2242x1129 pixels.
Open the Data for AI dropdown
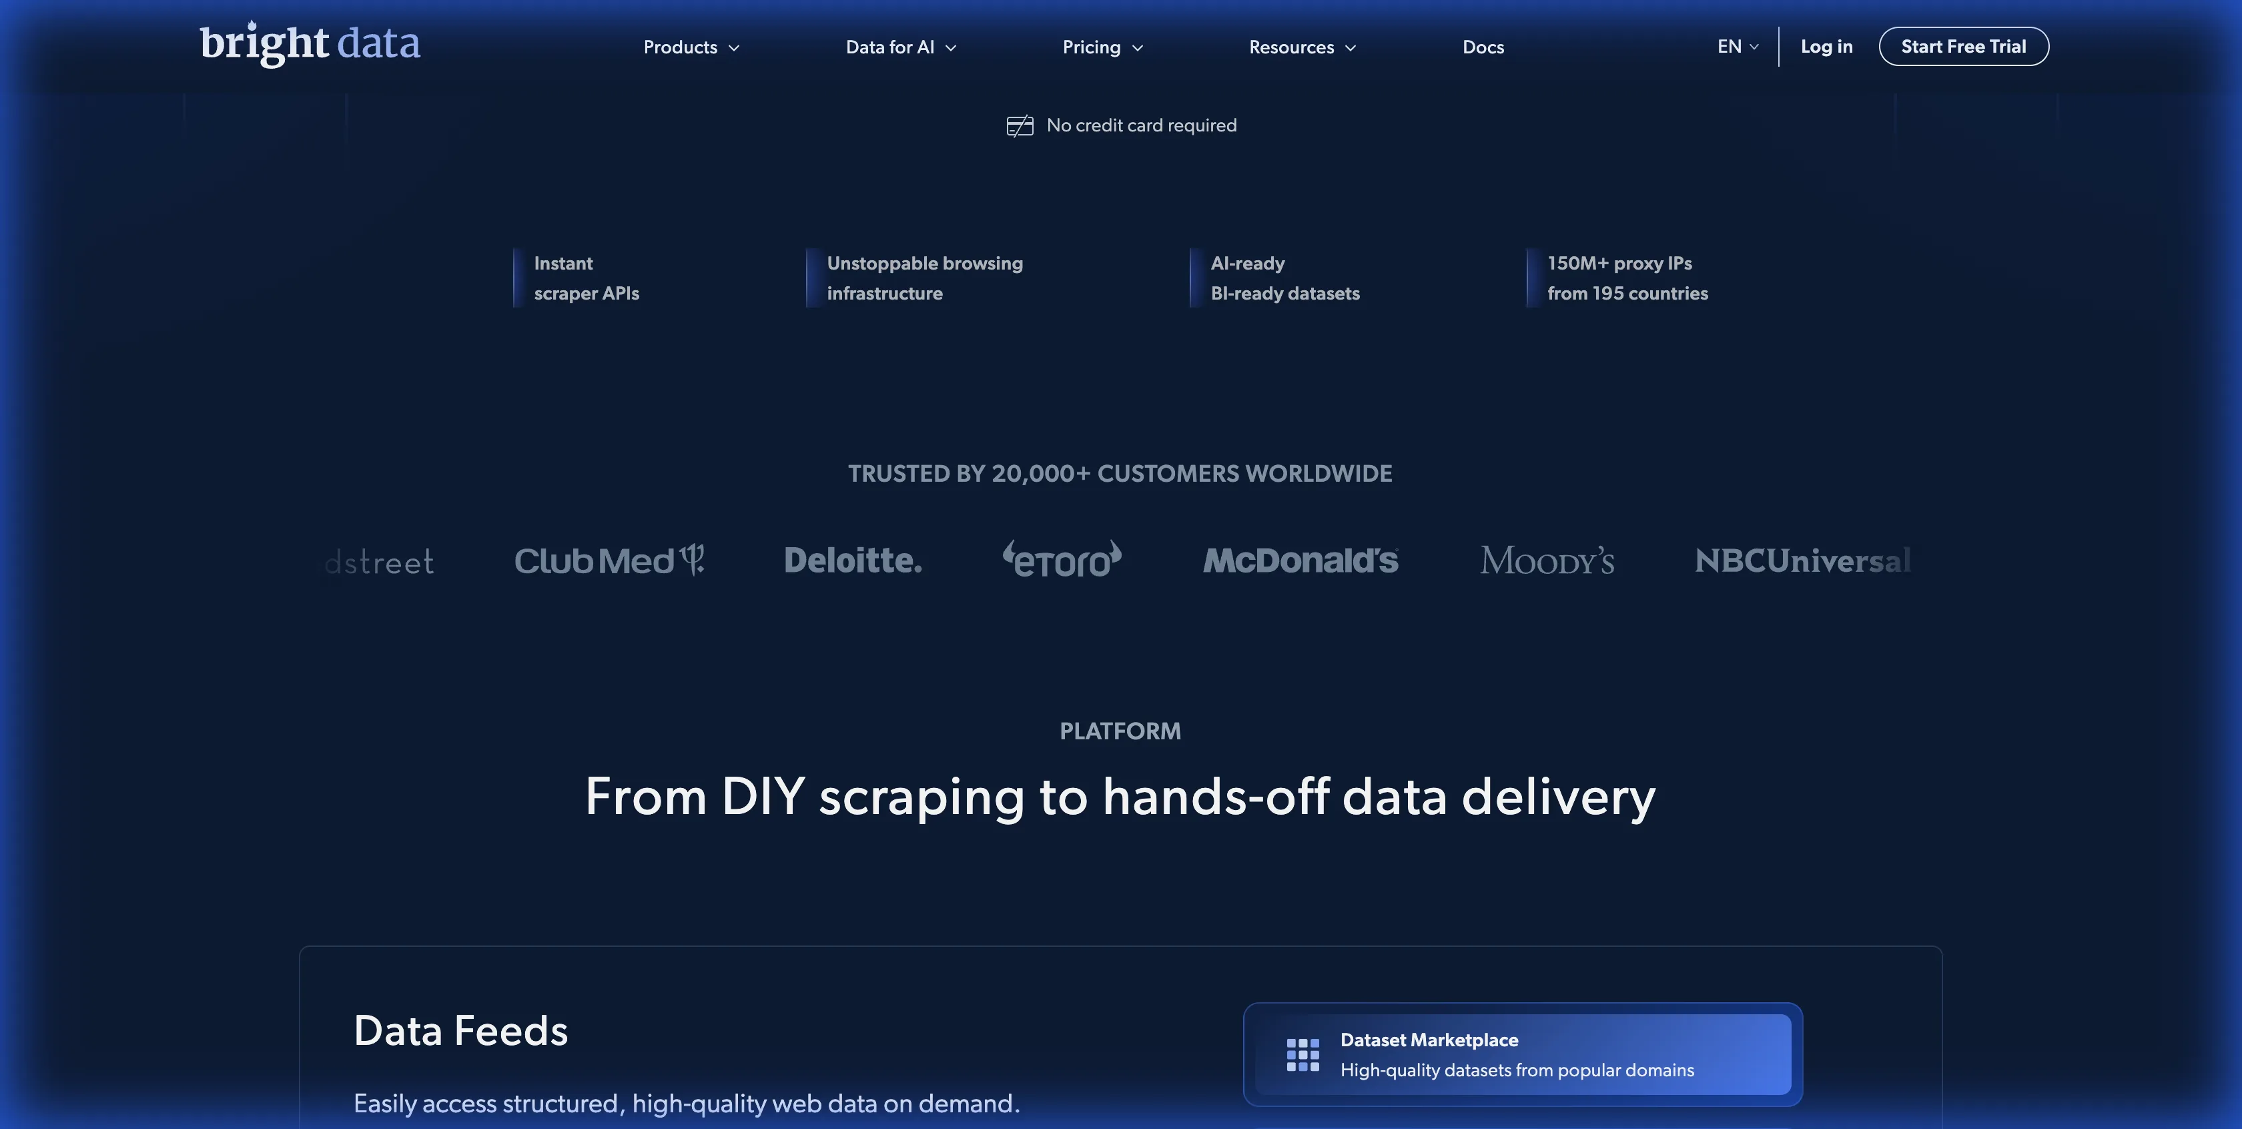(901, 47)
